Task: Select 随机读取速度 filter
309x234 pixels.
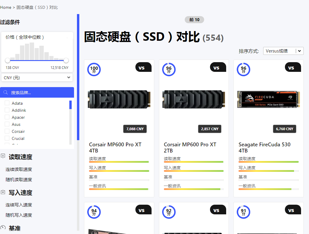Action: [x=19, y=180]
